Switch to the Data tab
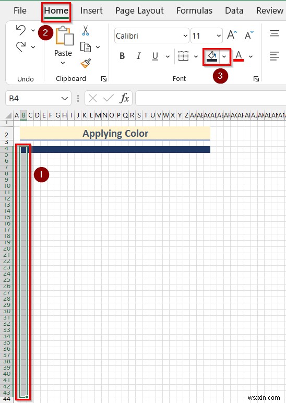This screenshot has height=403, width=286. [234, 10]
